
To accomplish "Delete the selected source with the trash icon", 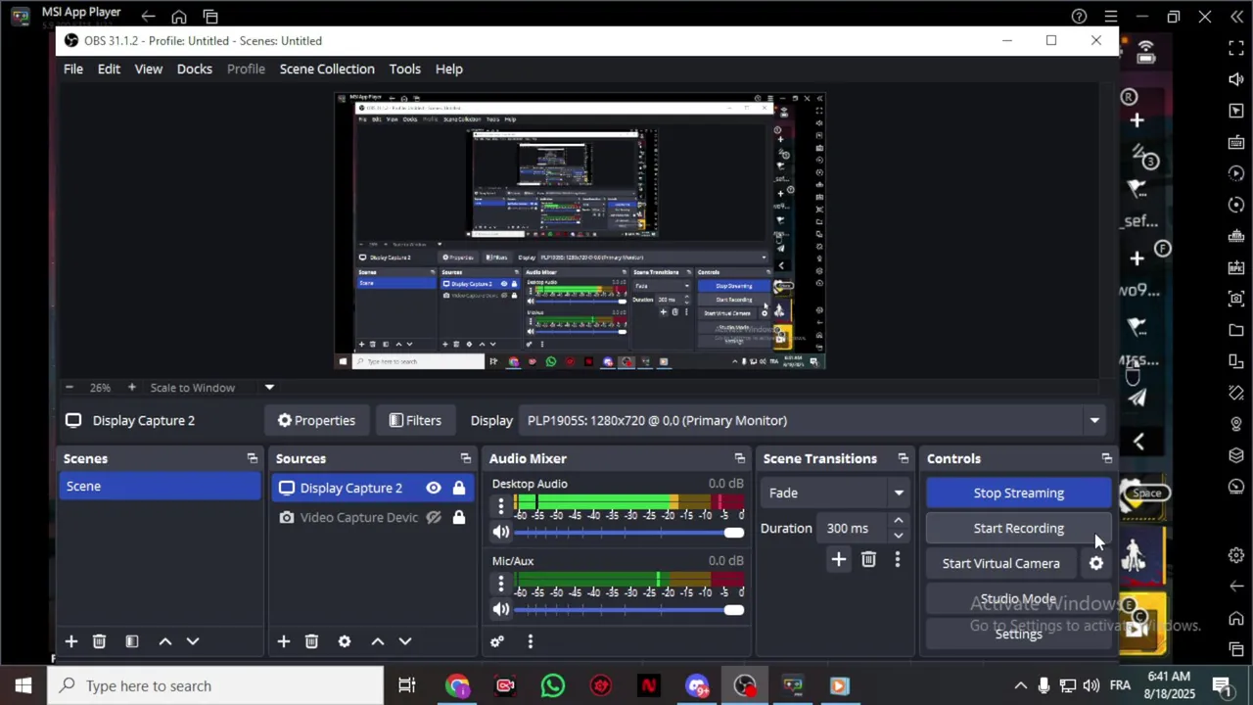I will pos(311,641).
